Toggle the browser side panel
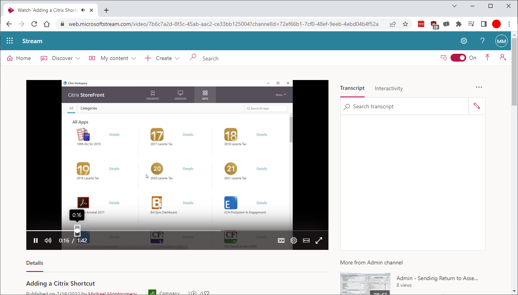Viewport: 518px width, 295px height. click(x=484, y=24)
